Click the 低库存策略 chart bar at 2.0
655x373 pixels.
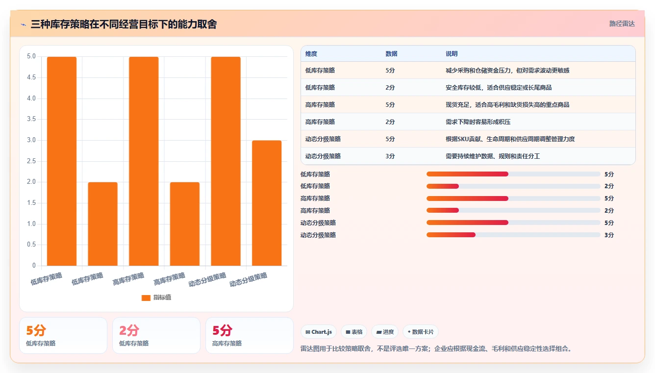coord(103,224)
